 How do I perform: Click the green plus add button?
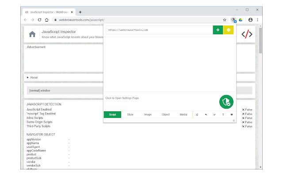pos(218,30)
